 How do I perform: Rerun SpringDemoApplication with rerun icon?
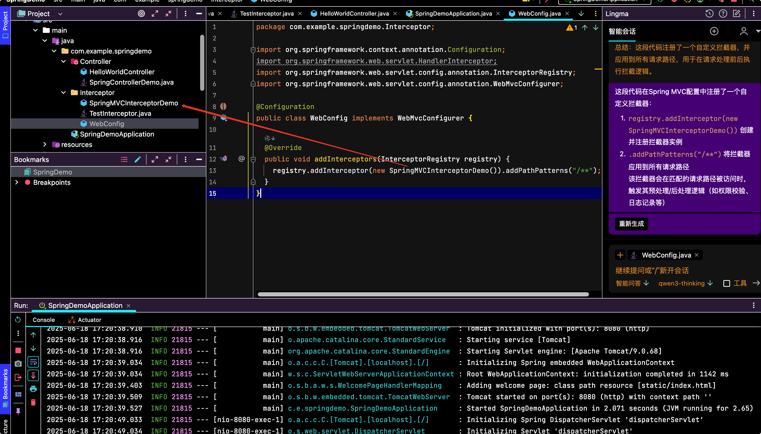18,320
